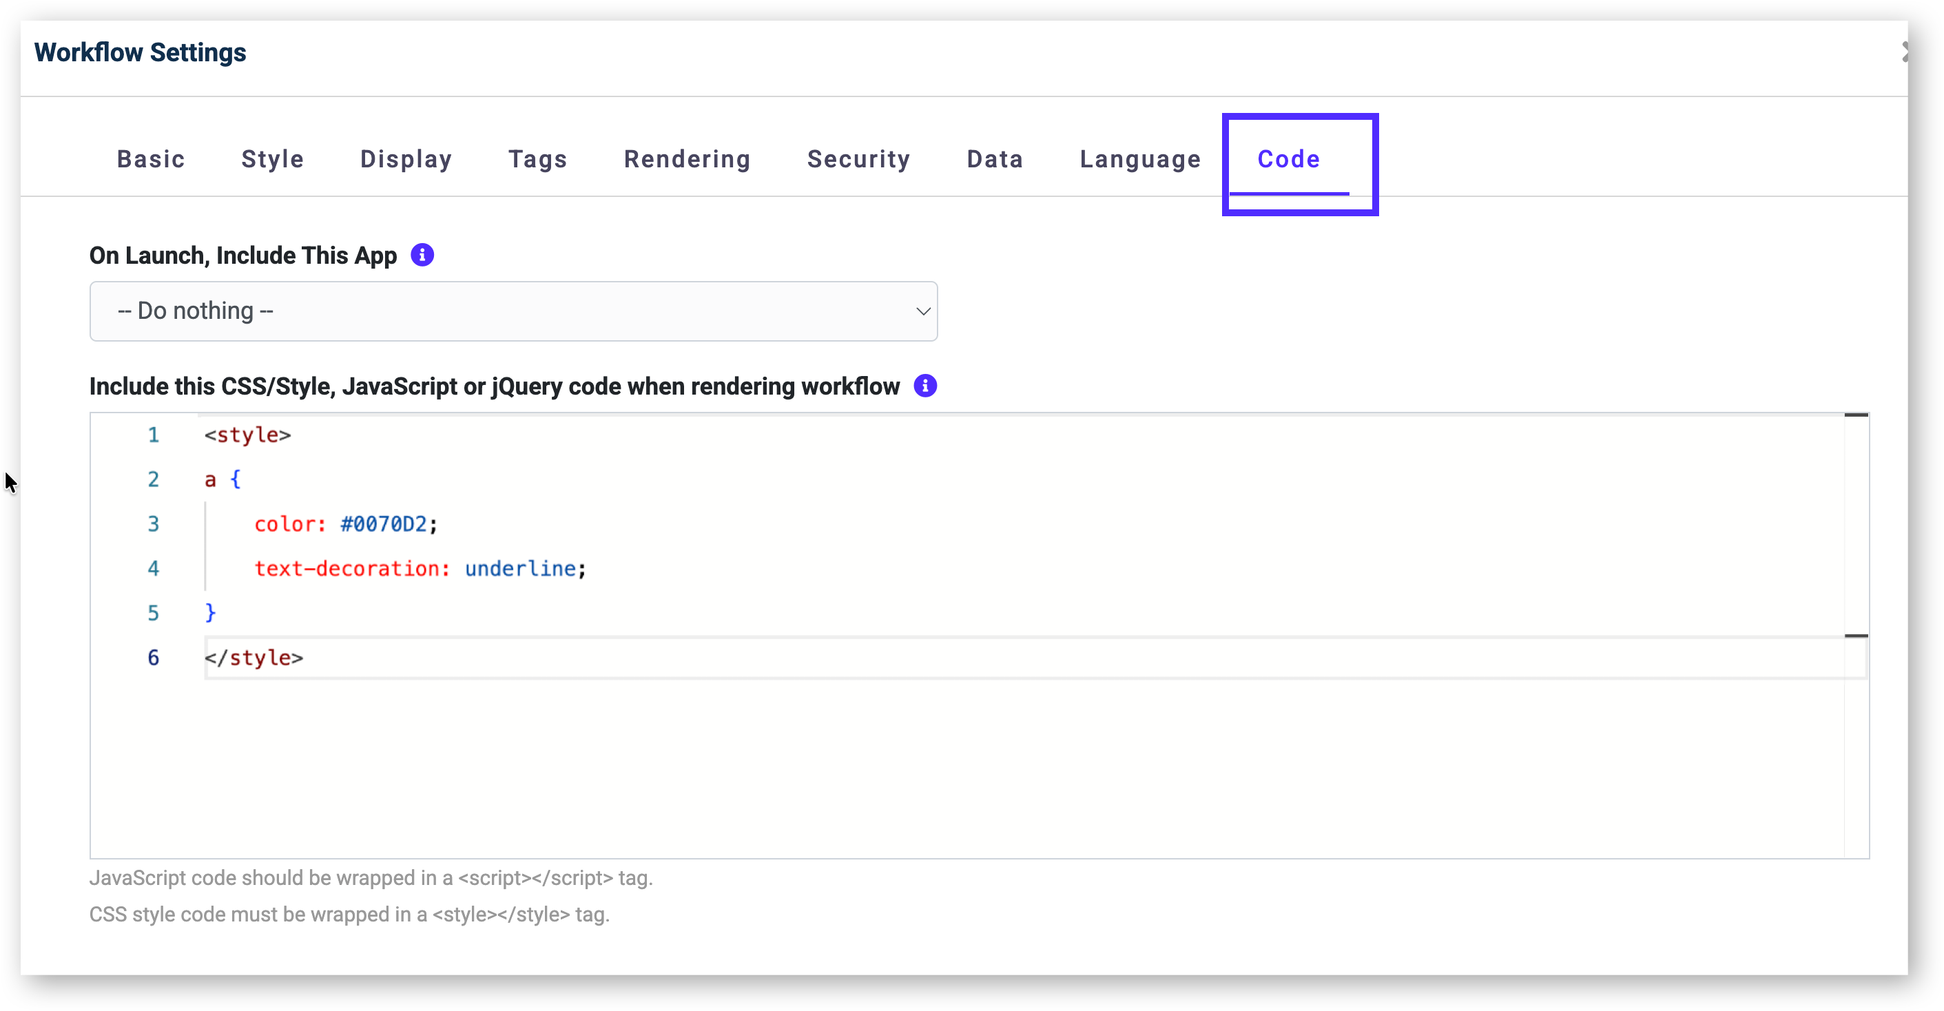Image resolution: width=1944 pixels, height=1011 pixels.
Task: Open the Do nothing dropdown
Action: (513, 311)
